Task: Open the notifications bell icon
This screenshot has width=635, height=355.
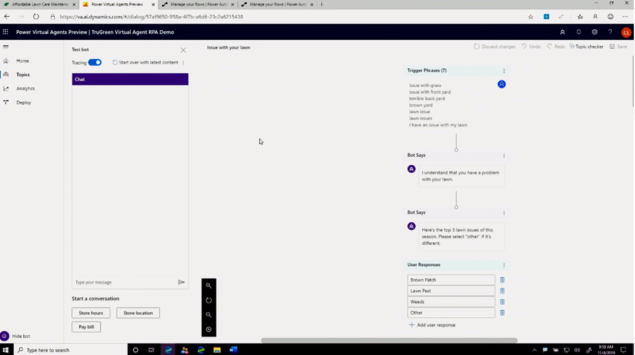Action: [x=579, y=32]
